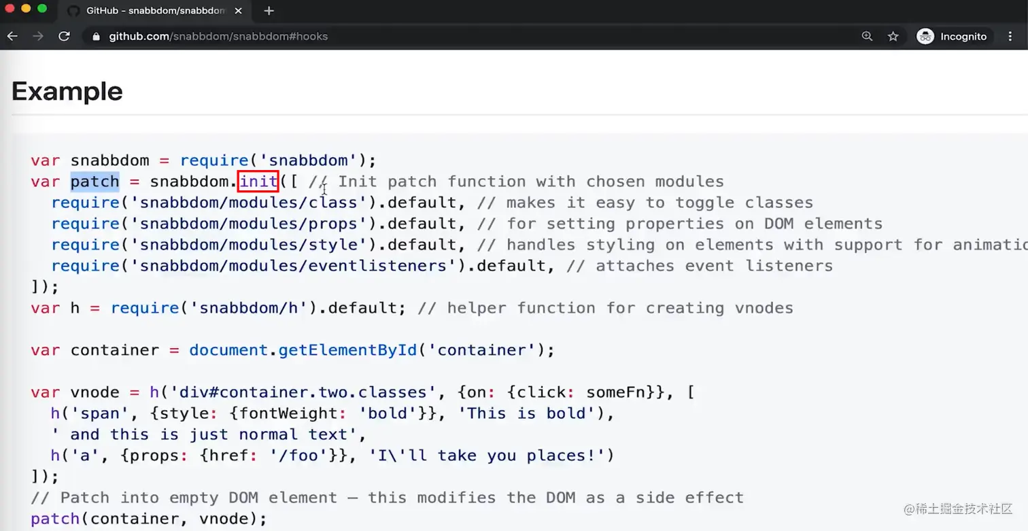Click 'snabbdom/modules/style' string

(x=248, y=245)
